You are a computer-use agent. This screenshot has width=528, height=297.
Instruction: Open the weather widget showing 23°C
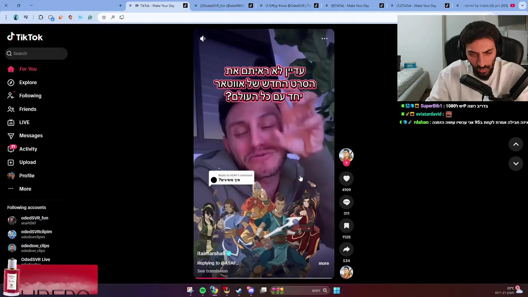(509, 290)
